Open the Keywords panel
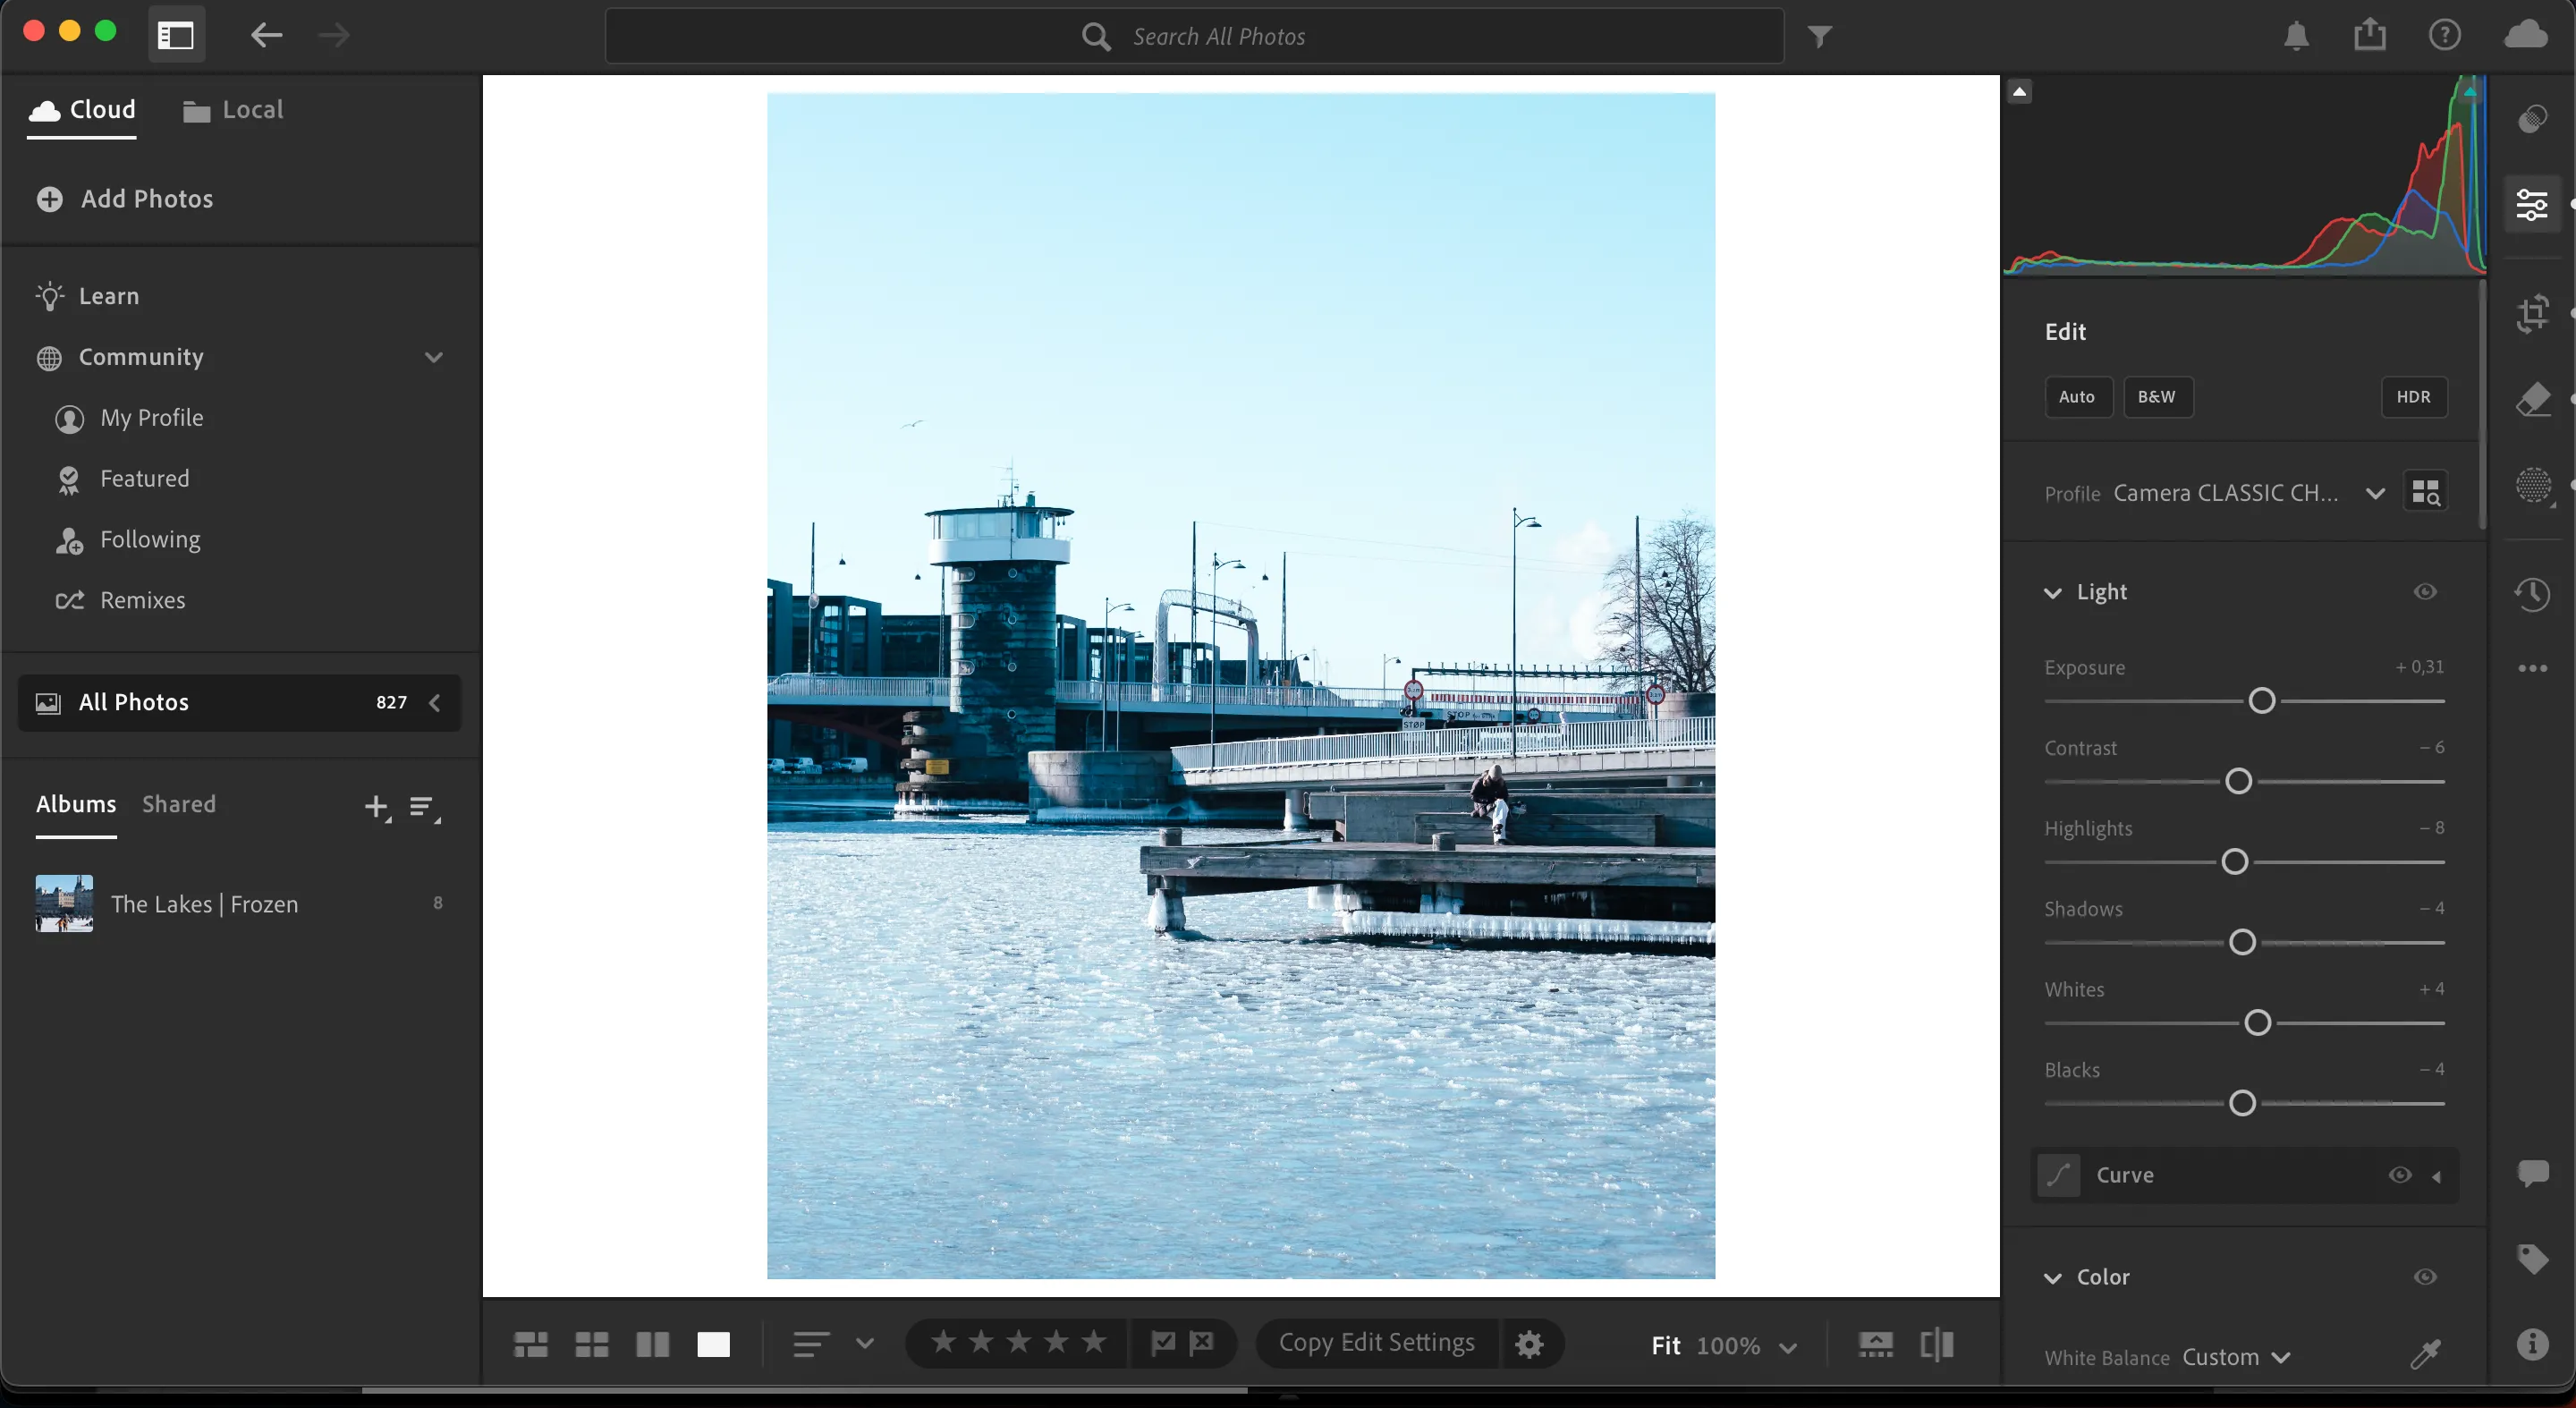The height and width of the screenshot is (1408, 2576). tap(2533, 1259)
